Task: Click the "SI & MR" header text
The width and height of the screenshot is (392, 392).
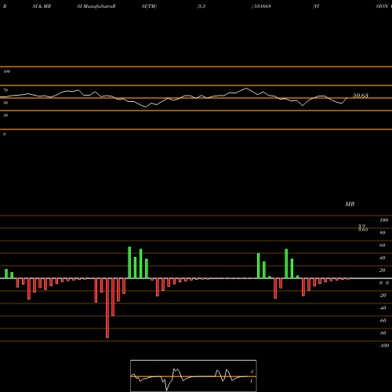Action: [x=42, y=6]
